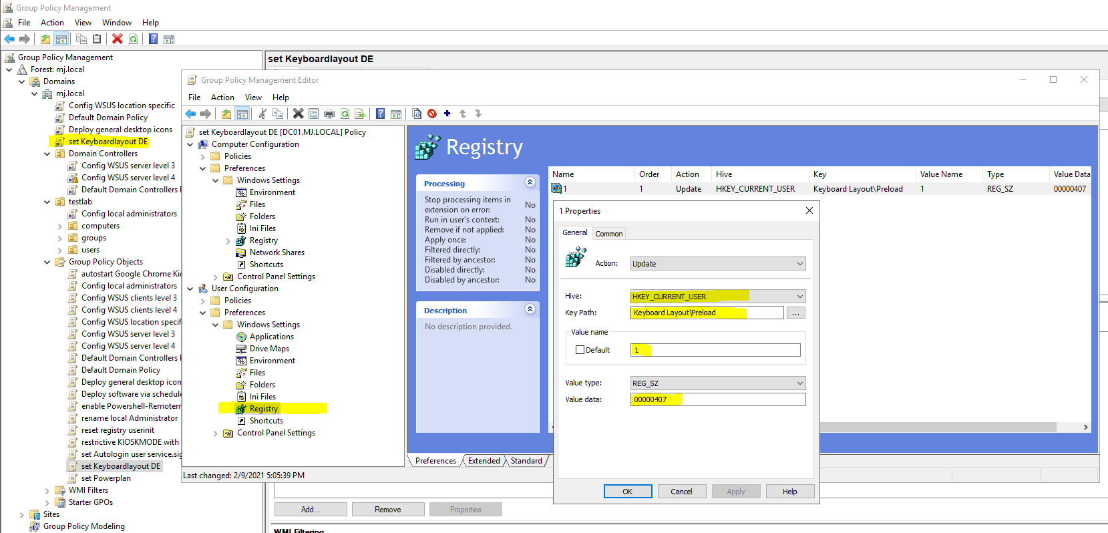Click the scissors Cut icon
Screen dimensions: 1108x533
pos(262,114)
